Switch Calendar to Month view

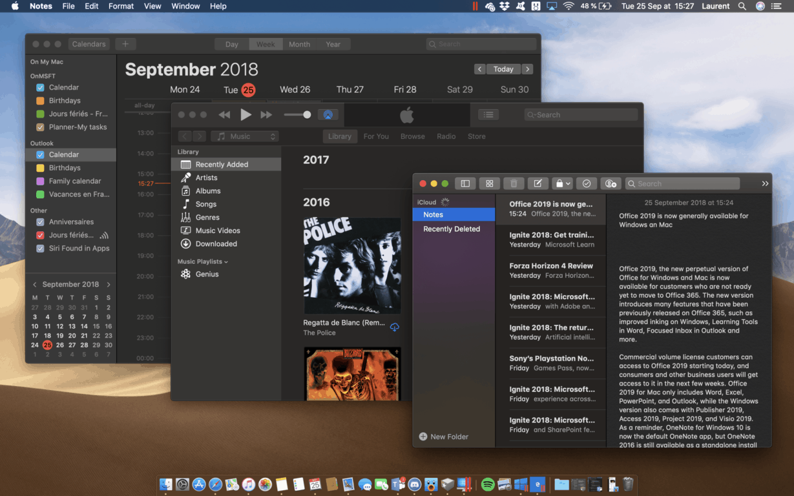pyautogui.click(x=299, y=45)
